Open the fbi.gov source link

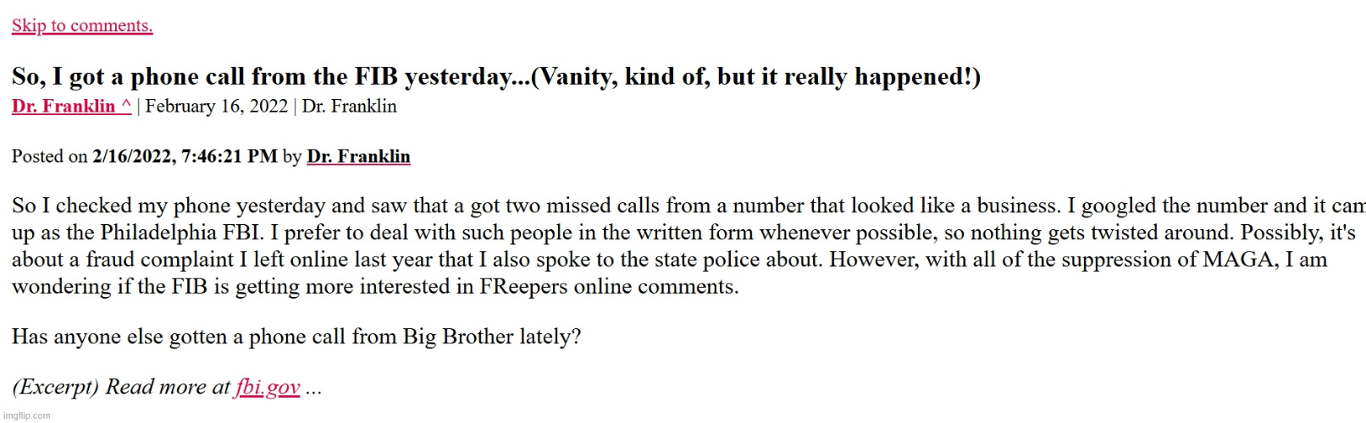[x=267, y=387]
